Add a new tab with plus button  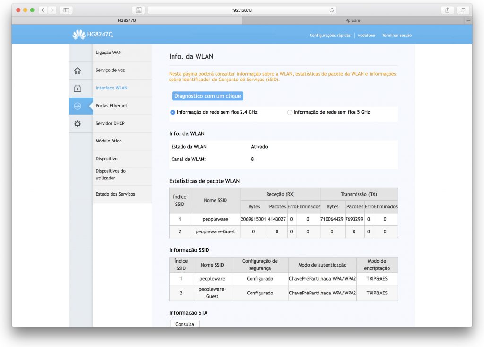pyautogui.click(x=468, y=21)
